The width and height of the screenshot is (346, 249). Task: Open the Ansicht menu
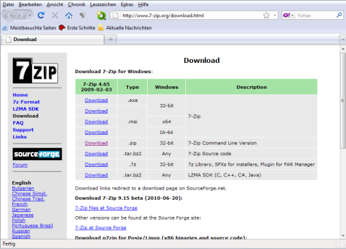[x=55, y=4]
